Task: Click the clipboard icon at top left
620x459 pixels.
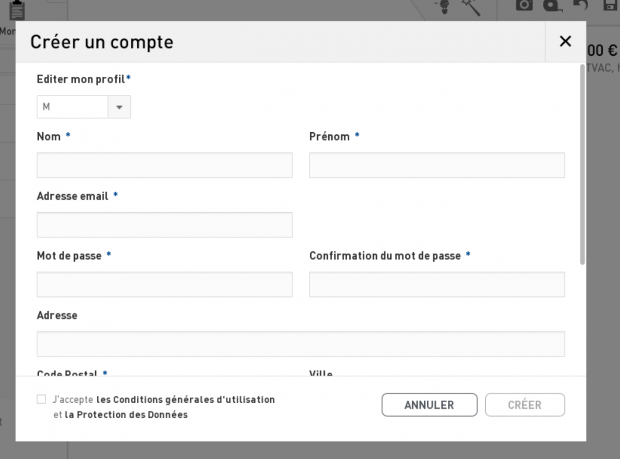Action: (18, 10)
